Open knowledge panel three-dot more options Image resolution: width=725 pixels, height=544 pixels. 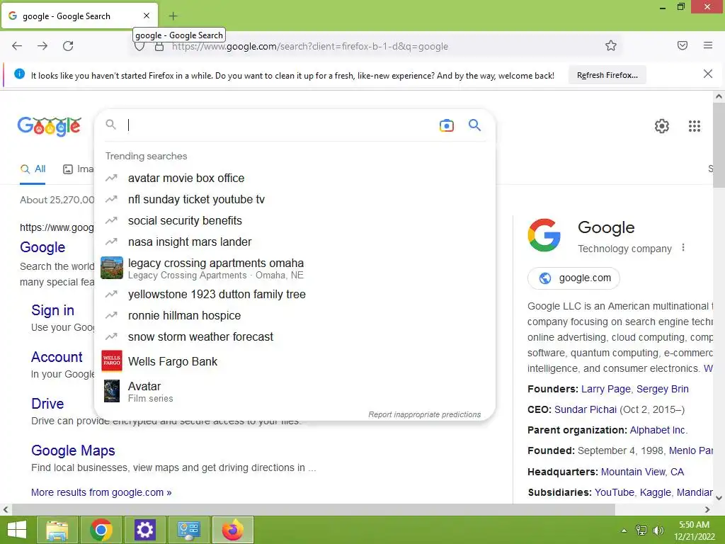[683, 248]
